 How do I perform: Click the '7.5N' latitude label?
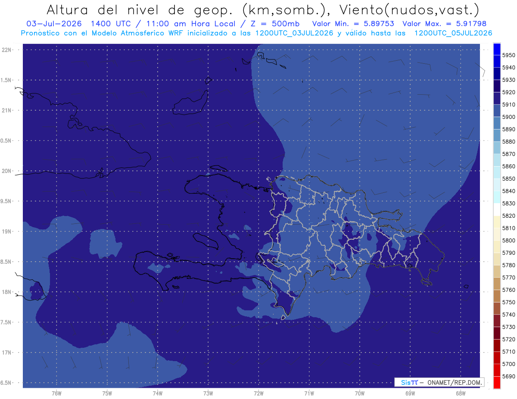tap(6, 322)
